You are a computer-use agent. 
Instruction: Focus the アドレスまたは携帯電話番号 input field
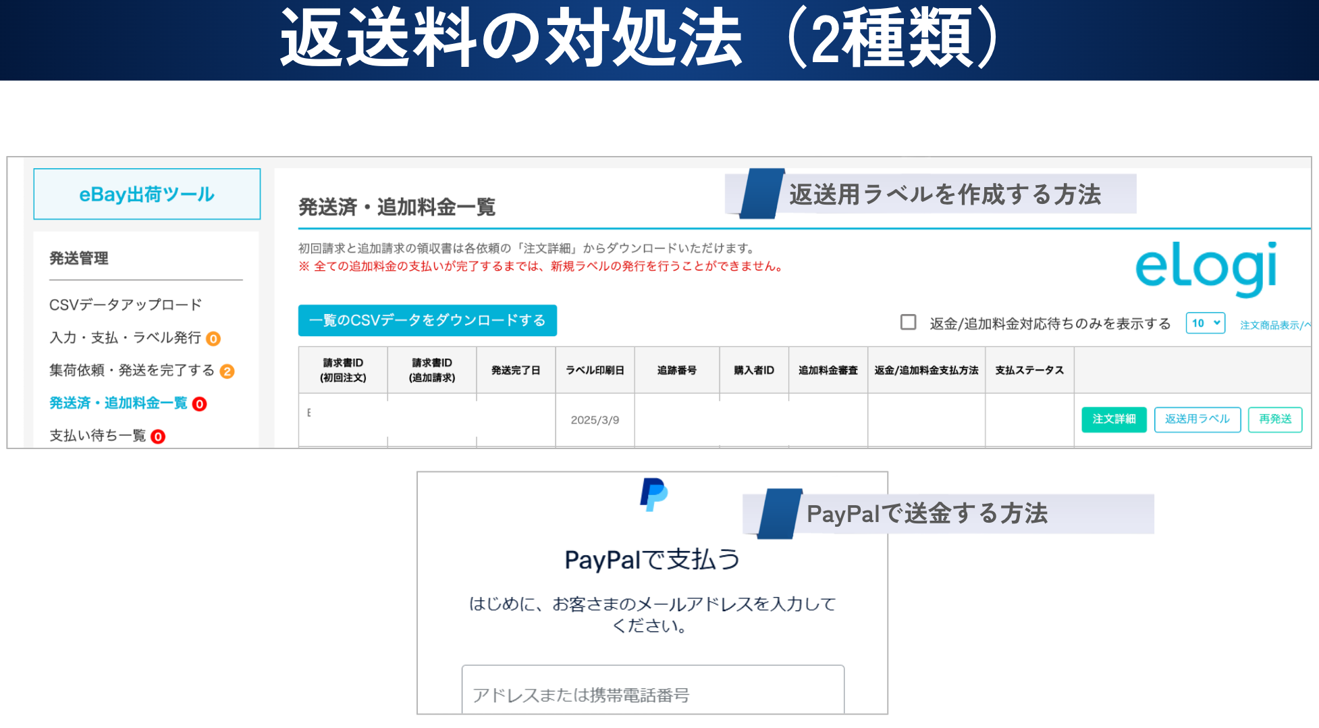pyautogui.click(x=652, y=692)
